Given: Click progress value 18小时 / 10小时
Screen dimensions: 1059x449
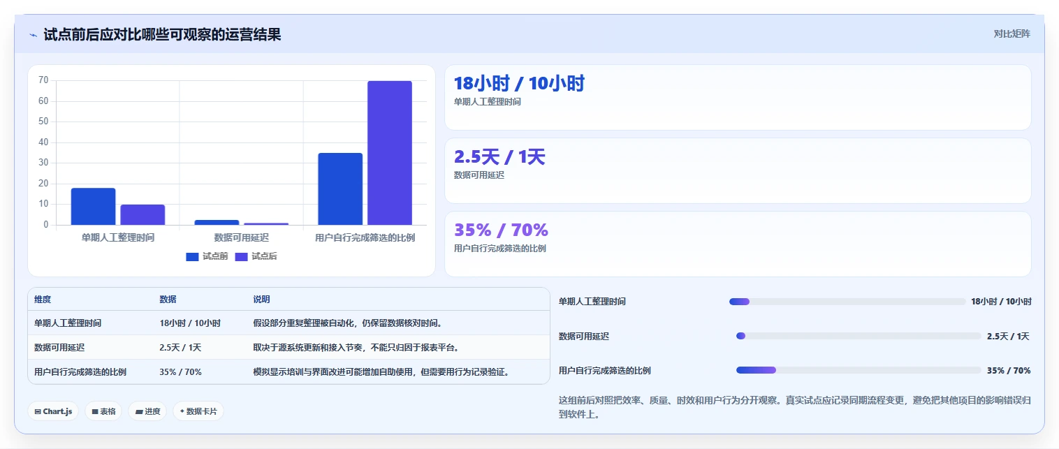Looking at the screenshot, I should (x=1001, y=302).
